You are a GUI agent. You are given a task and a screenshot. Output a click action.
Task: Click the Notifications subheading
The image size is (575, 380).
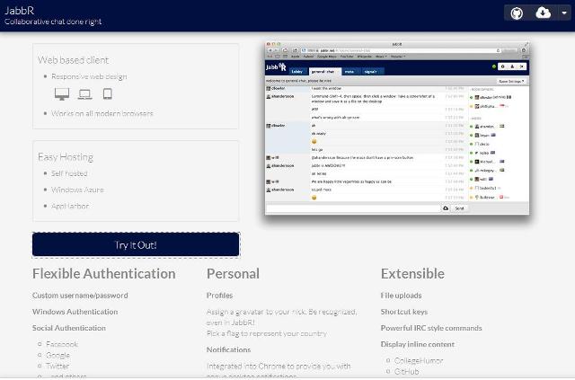228,350
